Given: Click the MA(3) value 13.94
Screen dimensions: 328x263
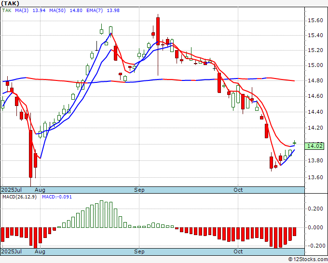Looking at the screenshot, I should click(39, 11).
